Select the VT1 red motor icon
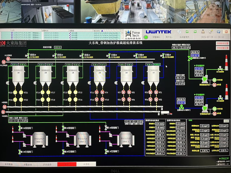 coord(156,92)
